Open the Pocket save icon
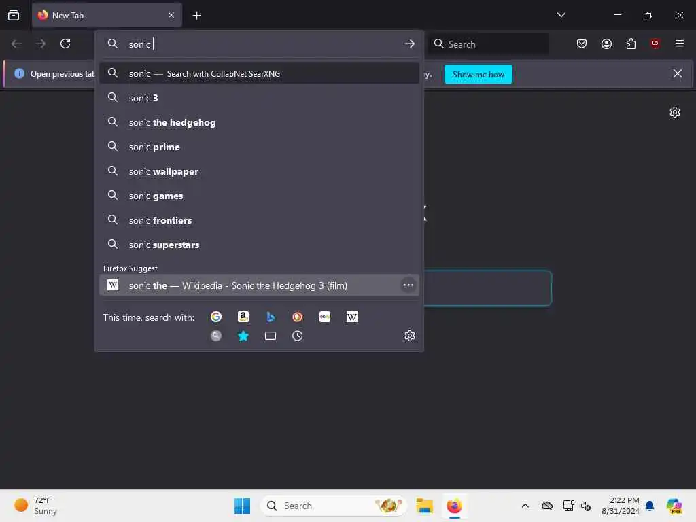The image size is (696, 522). tap(582, 43)
